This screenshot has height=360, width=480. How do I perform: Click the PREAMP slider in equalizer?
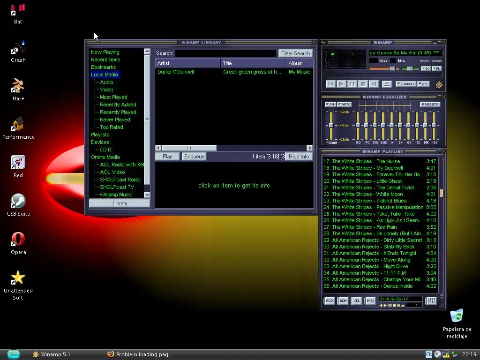331,126
